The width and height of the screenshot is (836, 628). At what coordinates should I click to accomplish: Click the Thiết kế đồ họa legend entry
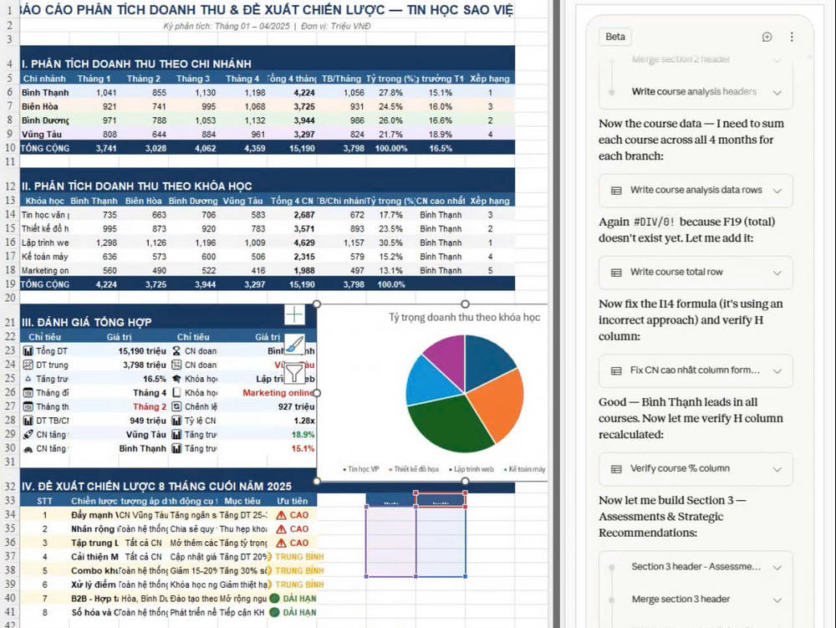(x=414, y=469)
